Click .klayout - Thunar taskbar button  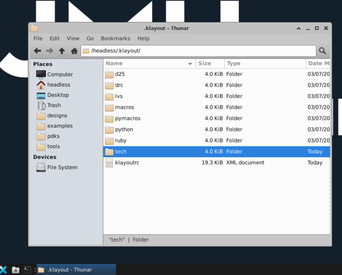coord(76,270)
